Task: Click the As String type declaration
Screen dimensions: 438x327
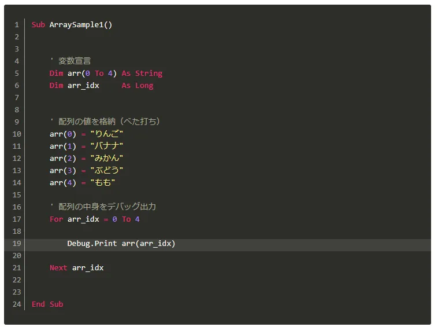Action: coord(142,74)
